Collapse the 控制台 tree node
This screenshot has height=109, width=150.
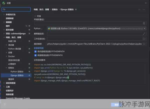6,68
